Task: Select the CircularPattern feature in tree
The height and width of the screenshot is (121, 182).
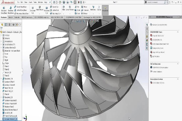Action: pyautogui.click(x=10, y=119)
